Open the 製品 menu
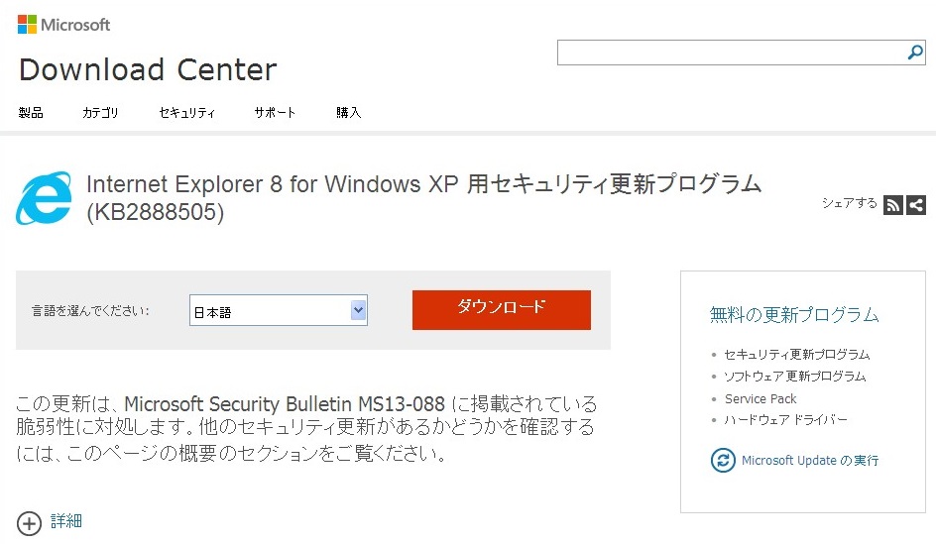The image size is (936, 544). click(31, 113)
